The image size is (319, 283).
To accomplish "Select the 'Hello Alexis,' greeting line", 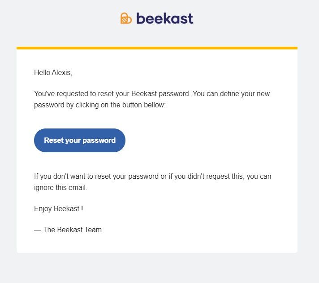I will tap(53, 73).
